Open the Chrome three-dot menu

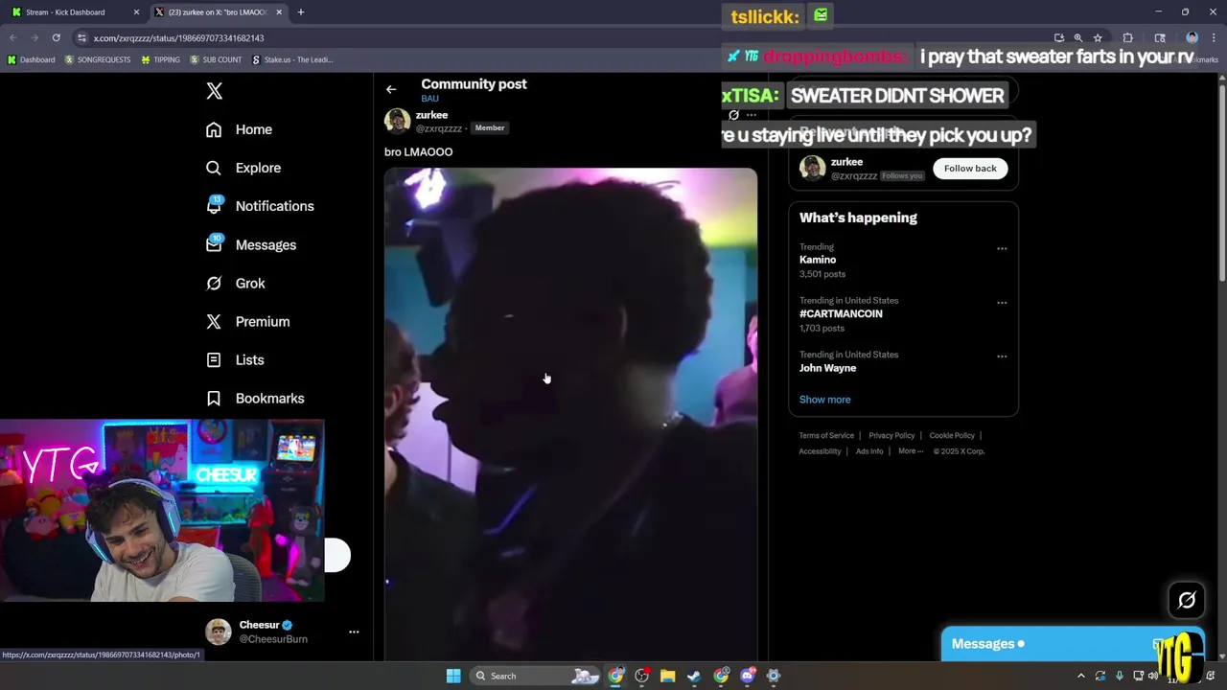(x=1215, y=38)
